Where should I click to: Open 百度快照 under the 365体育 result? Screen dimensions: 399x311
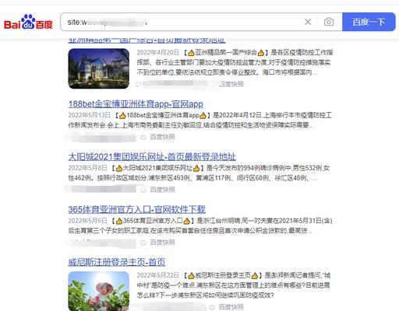pos(162,243)
